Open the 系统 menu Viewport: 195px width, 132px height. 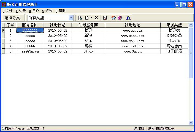[x=47, y=11]
